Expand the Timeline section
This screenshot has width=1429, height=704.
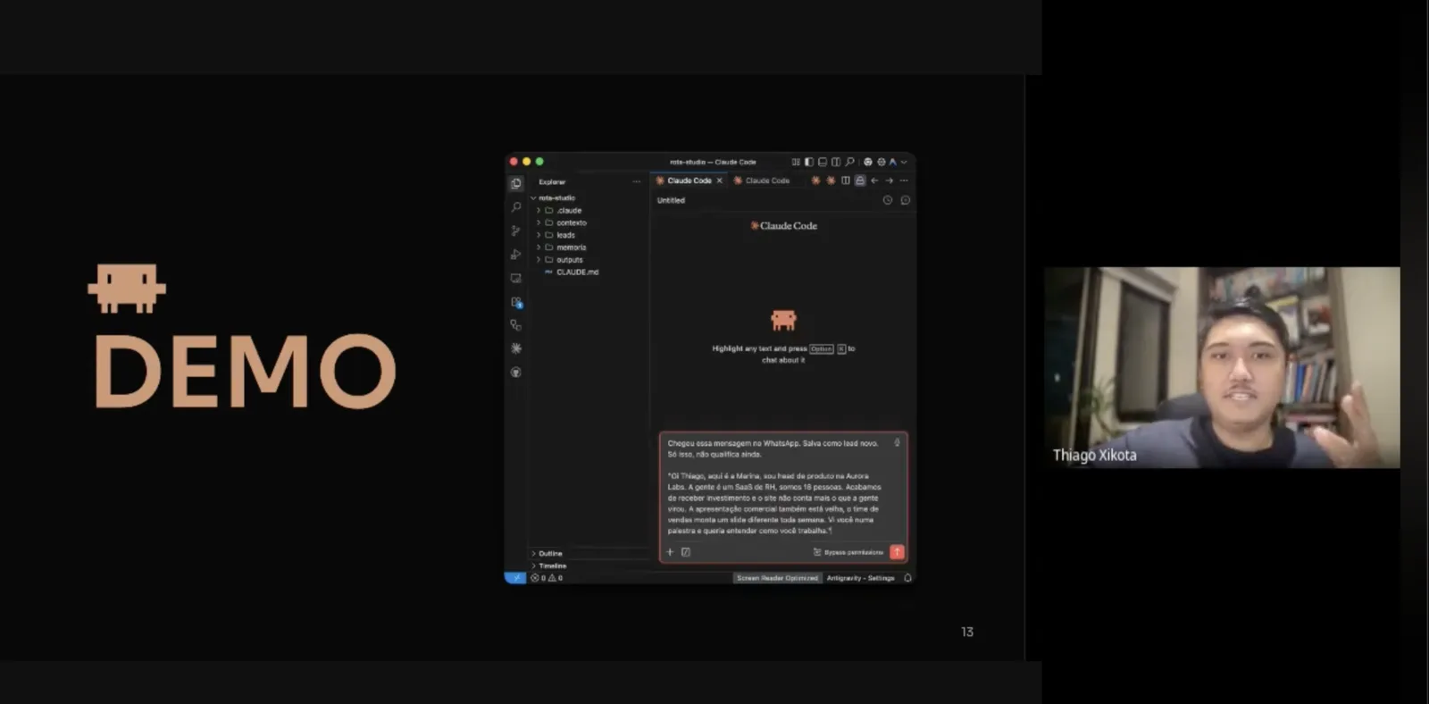point(552,566)
